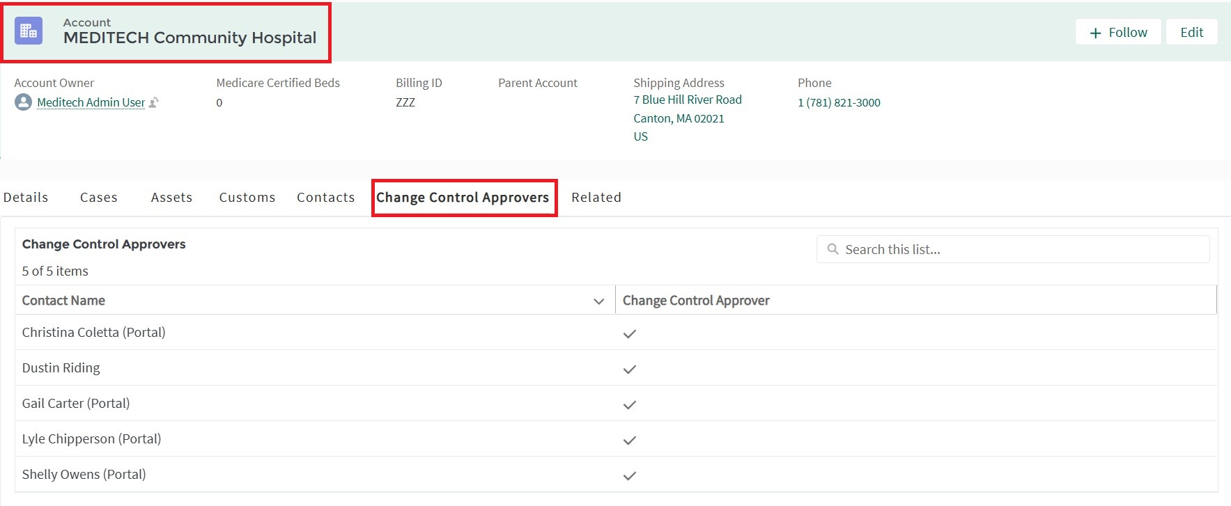Select Gail Carter (Portal) row name
The width and height of the screenshot is (1231, 506).
click(x=76, y=404)
